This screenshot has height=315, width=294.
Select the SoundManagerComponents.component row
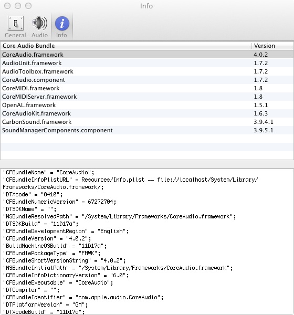point(147,130)
